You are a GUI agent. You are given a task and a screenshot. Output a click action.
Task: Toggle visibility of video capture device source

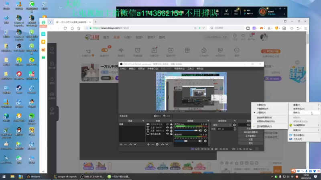pos(167,124)
